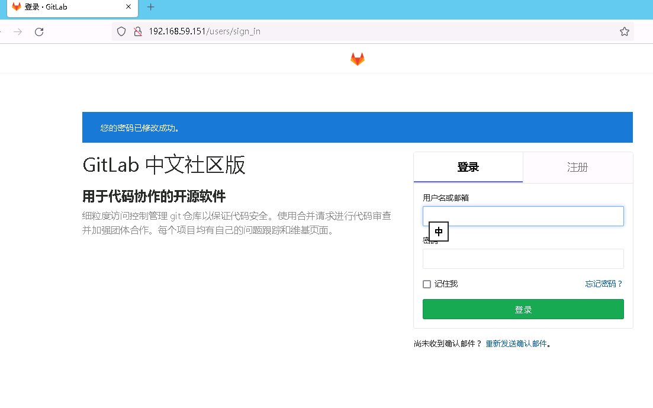Image resolution: width=653 pixels, height=408 pixels.
Task: Click the 用户名或邮箱 input field
Action: (x=523, y=216)
